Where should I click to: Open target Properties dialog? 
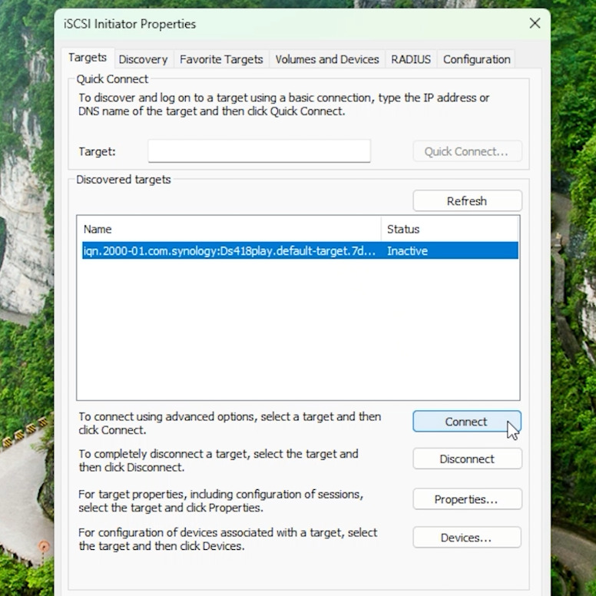click(467, 499)
